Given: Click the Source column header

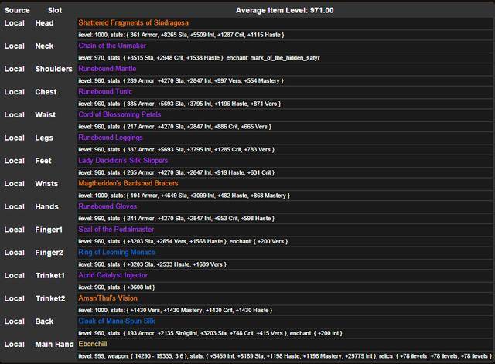Looking at the screenshot, I should pyautogui.click(x=17, y=10).
